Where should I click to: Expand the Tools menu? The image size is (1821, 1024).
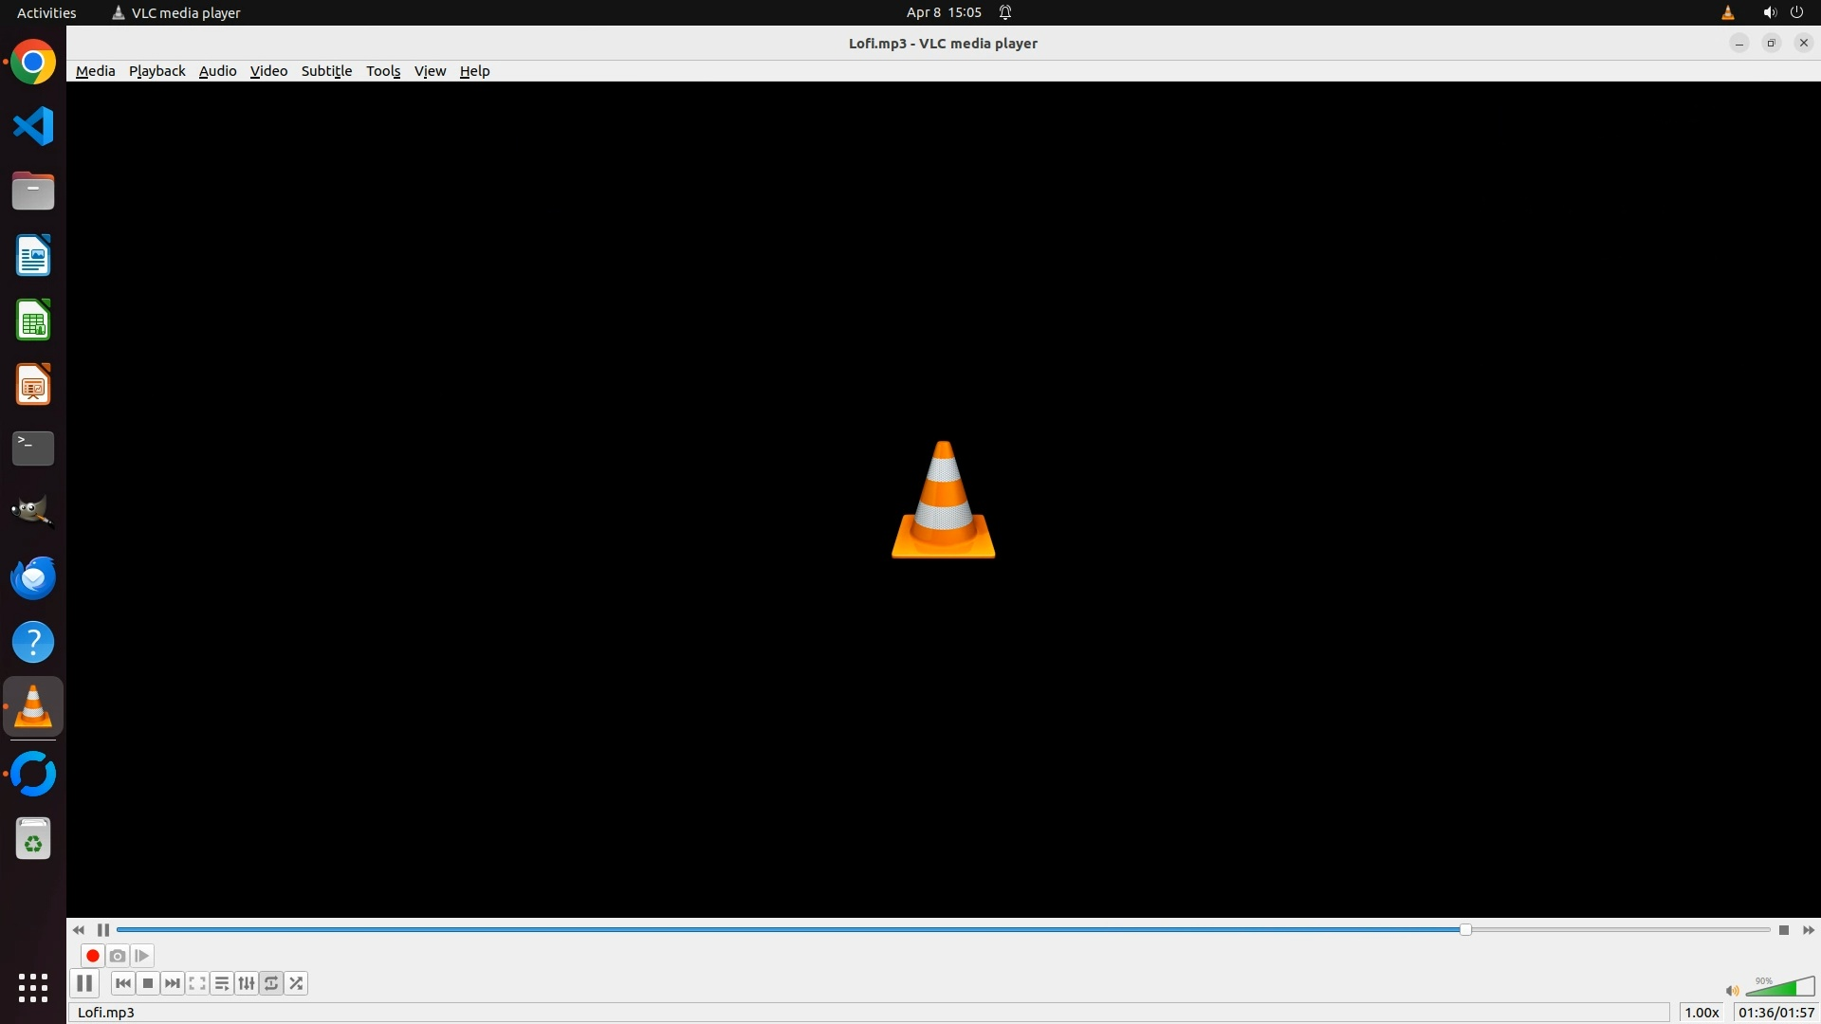pyautogui.click(x=383, y=71)
